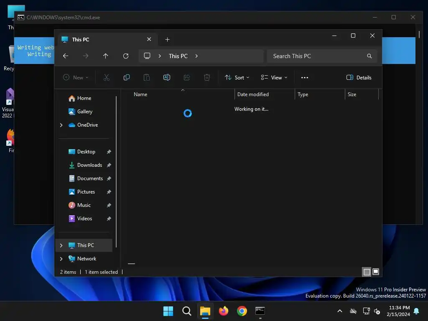Unpin Desktop from Quick access
The image size is (428, 321).
109,152
